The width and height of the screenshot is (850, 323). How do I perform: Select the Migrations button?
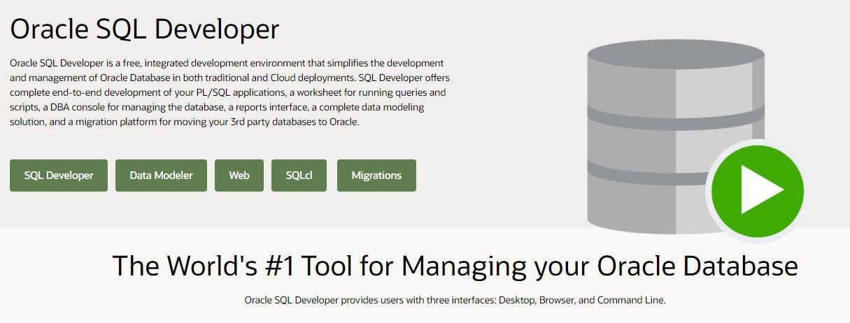point(376,175)
